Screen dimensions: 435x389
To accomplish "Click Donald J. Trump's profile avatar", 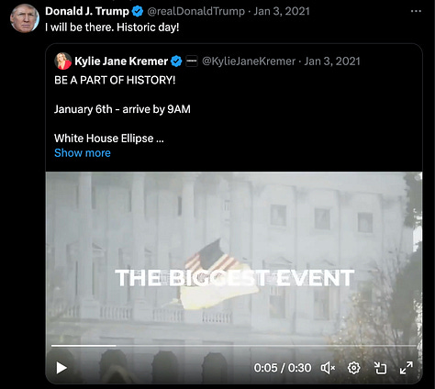I will tap(25, 18).
